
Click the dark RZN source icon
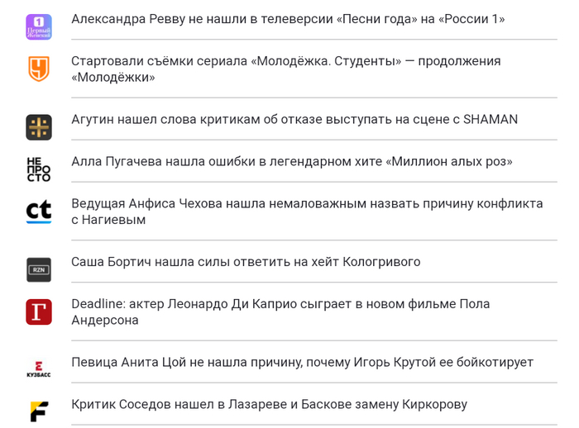[x=39, y=269]
